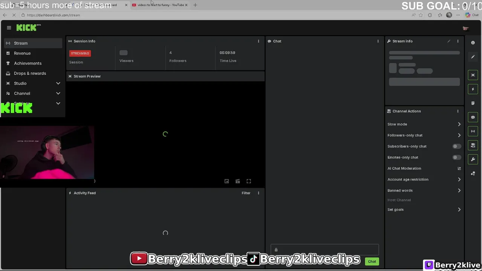This screenshot has width=482, height=271.
Task: Edit stream info with the pencil icon
Action: pos(449,41)
